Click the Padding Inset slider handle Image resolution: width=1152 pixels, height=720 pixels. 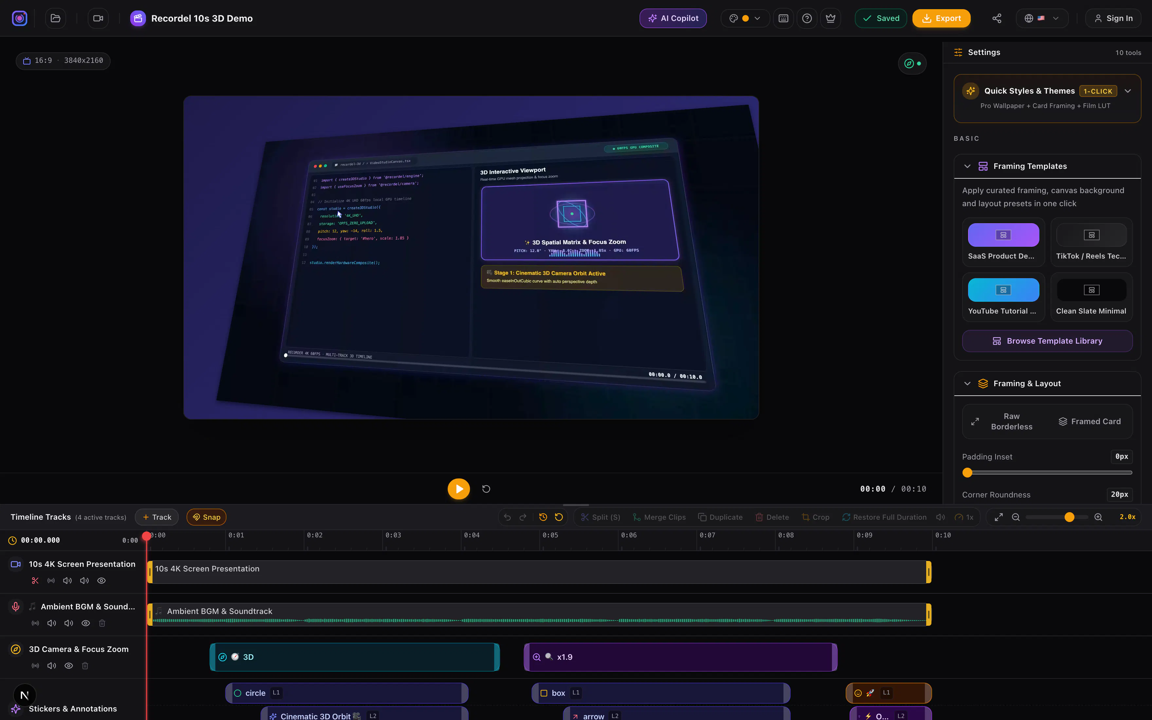click(967, 472)
